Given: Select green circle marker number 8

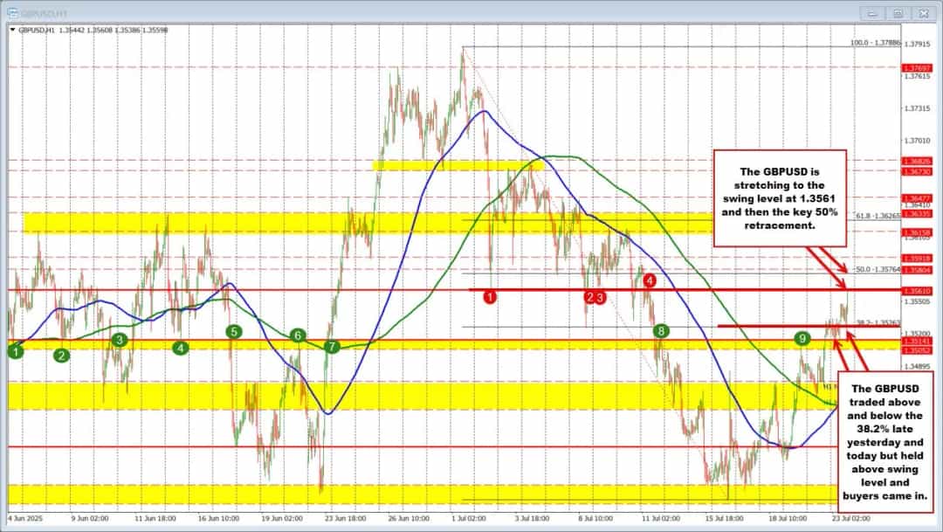Looking at the screenshot, I should pyautogui.click(x=662, y=330).
